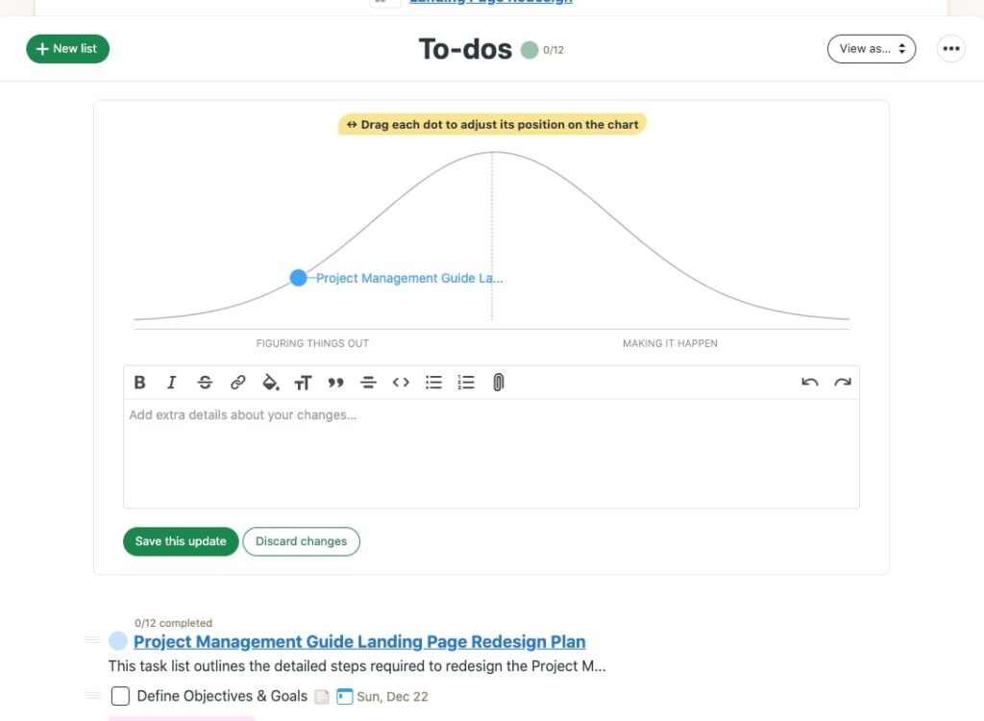Create a bulleted list

click(433, 382)
